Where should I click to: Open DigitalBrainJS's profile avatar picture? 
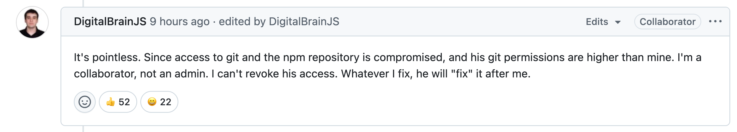click(x=32, y=22)
